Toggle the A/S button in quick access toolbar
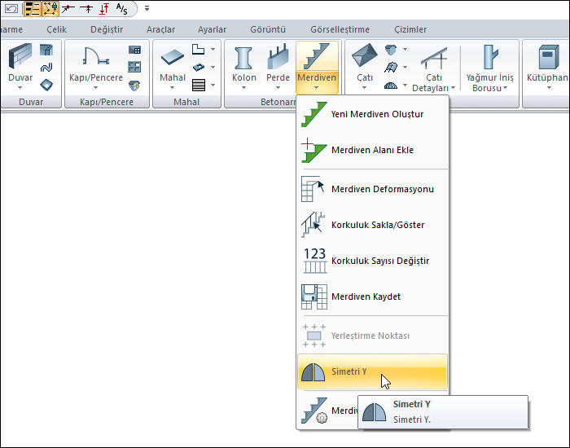Image resolution: width=570 pixels, height=448 pixels. (x=121, y=9)
